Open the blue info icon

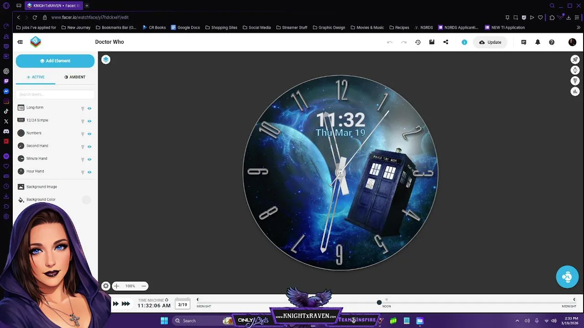tap(464, 42)
